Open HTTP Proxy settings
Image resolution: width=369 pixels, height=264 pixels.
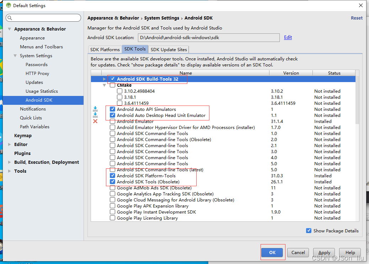point(37,74)
